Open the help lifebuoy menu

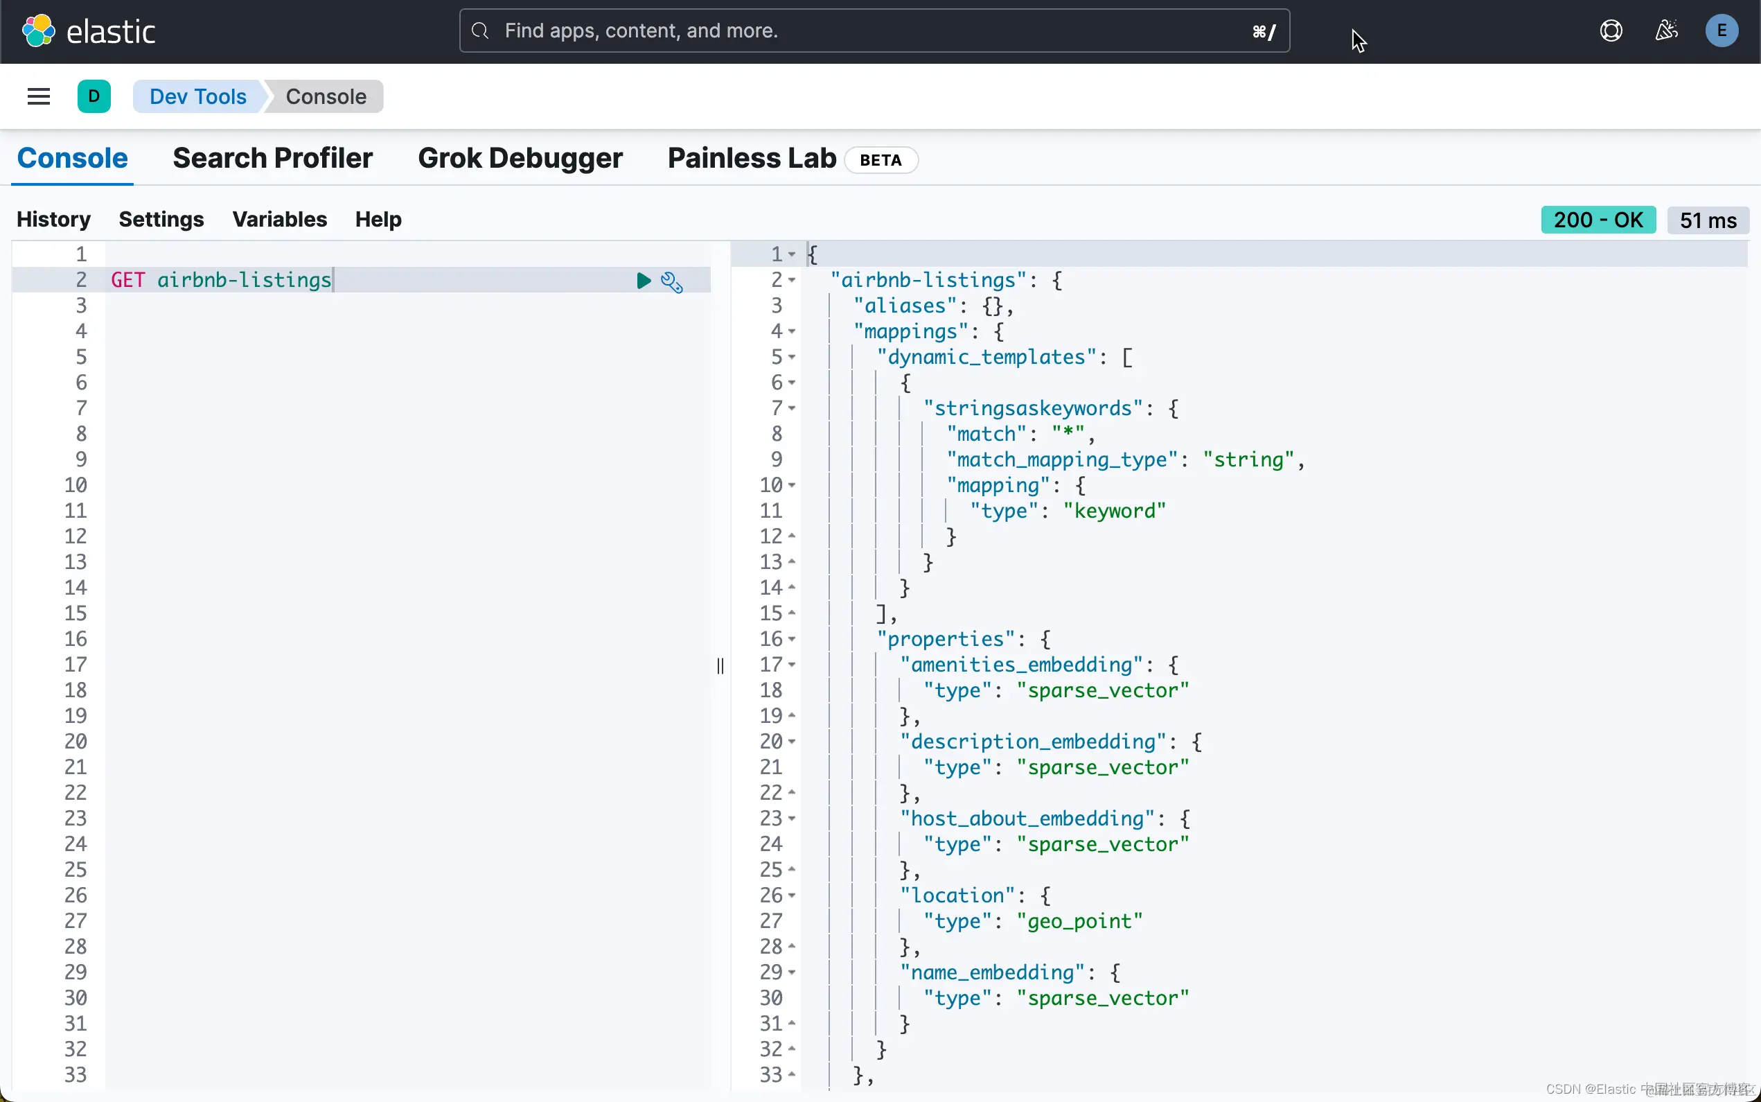pos(1610,30)
